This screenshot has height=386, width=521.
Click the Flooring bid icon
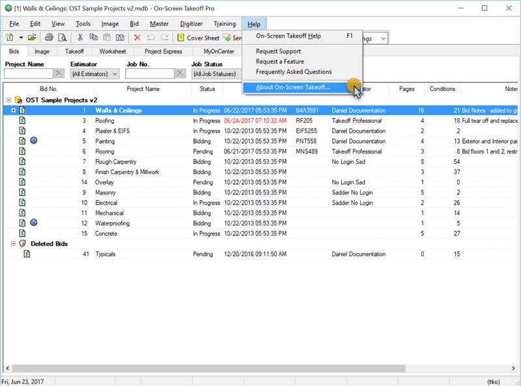click(x=22, y=151)
